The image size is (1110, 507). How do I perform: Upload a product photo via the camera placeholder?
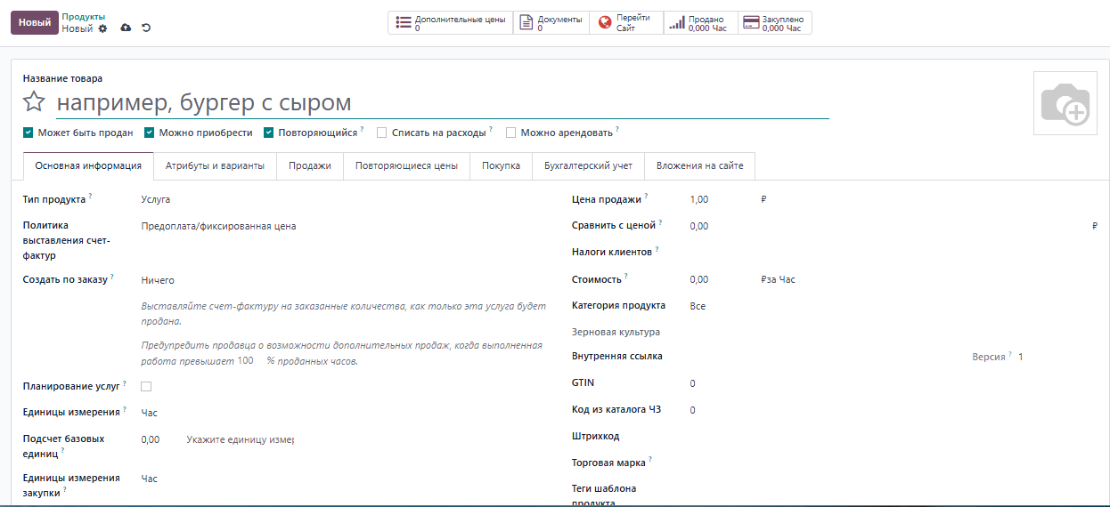pyautogui.click(x=1065, y=103)
